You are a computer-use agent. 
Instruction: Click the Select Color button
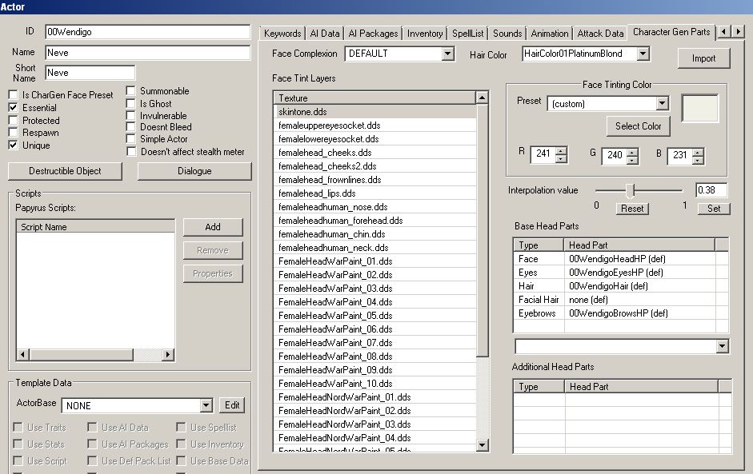coord(638,125)
